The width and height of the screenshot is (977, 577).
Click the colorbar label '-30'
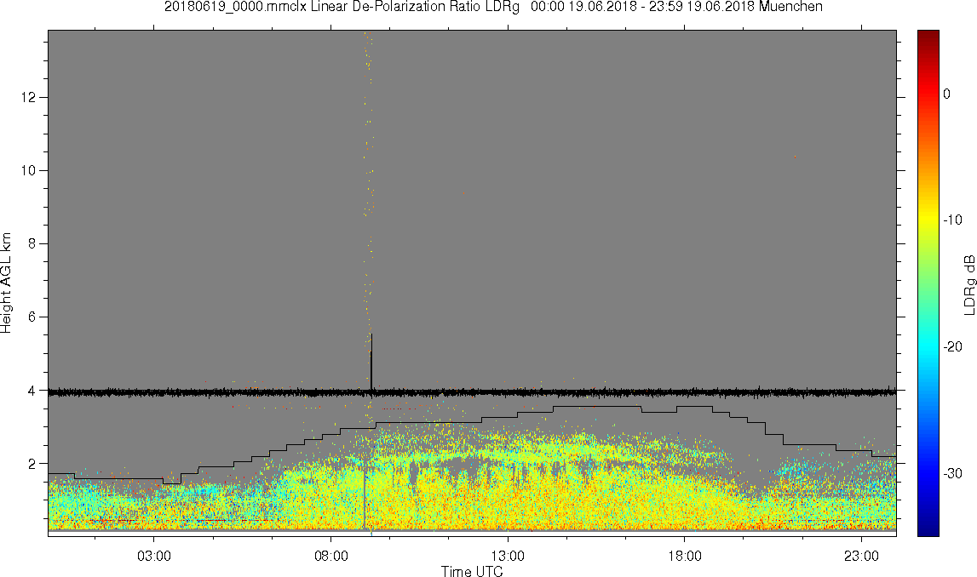[x=952, y=474]
